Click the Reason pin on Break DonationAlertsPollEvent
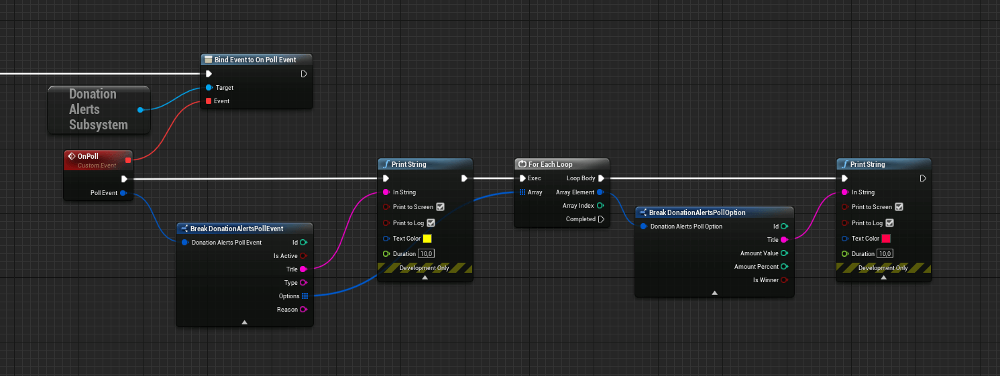This screenshot has height=376, width=1000. coord(304,310)
